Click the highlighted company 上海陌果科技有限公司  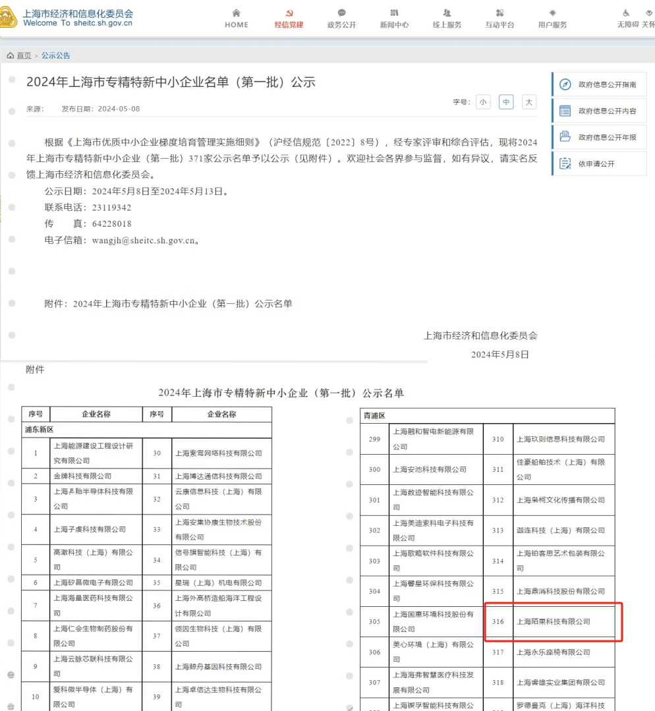[554, 621]
